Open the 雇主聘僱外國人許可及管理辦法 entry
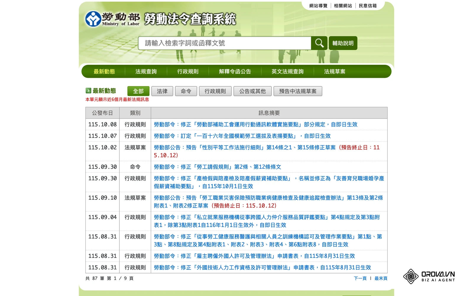Image resolution: width=473 pixels, height=296 pixels. coord(254,256)
